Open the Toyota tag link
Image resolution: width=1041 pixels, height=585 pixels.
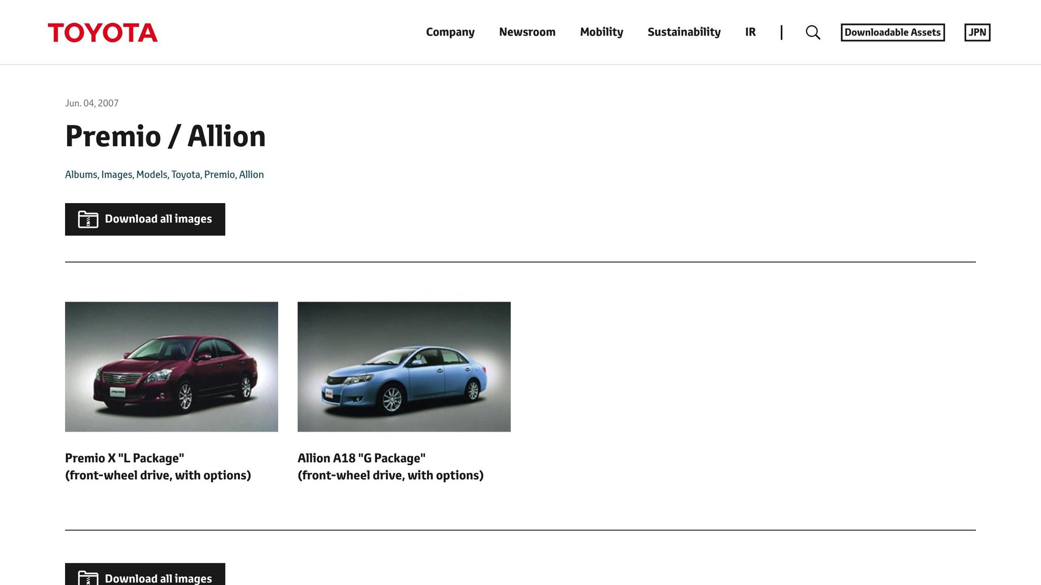186,174
